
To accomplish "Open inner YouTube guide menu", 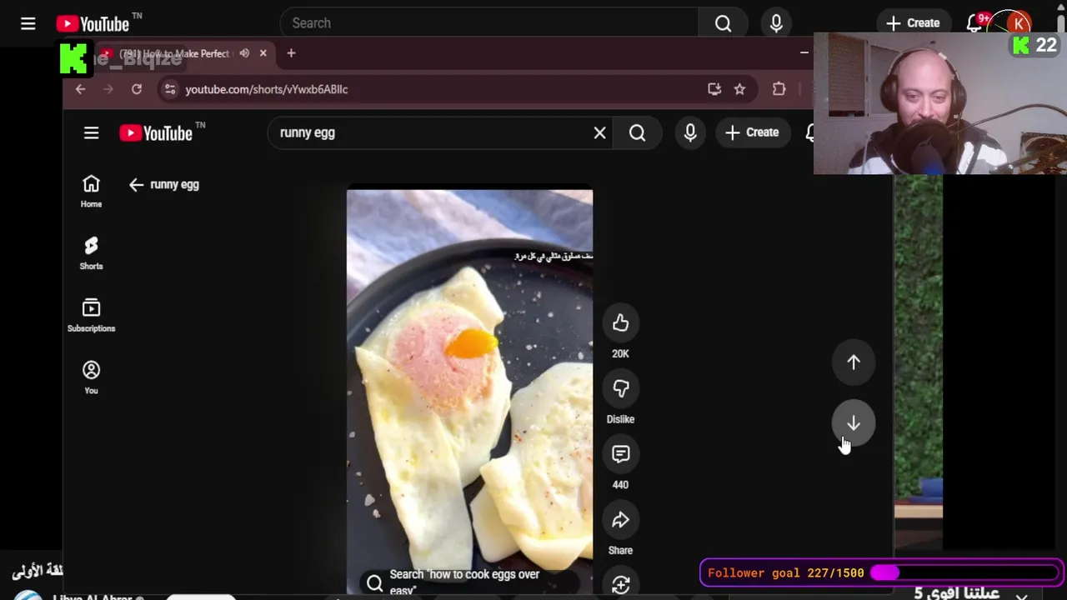I will point(92,133).
